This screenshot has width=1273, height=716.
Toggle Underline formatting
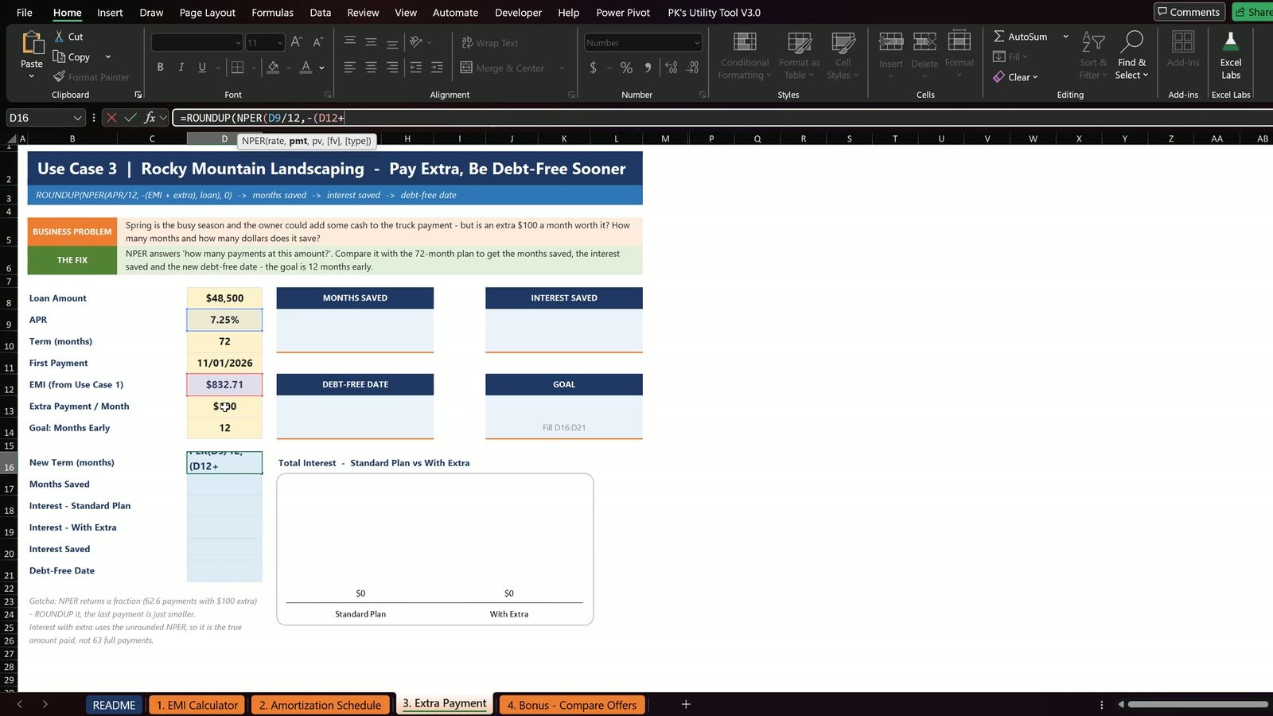(202, 68)
